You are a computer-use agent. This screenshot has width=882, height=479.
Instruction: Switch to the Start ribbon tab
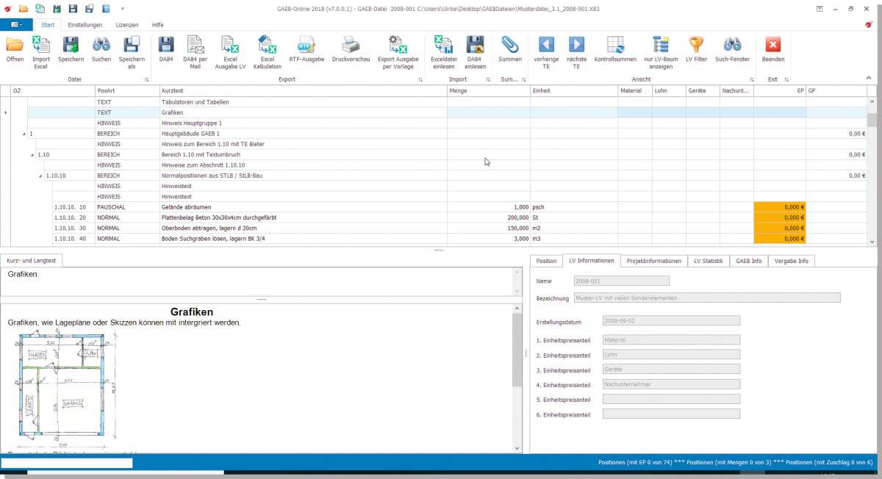click(x=48, y=25)
